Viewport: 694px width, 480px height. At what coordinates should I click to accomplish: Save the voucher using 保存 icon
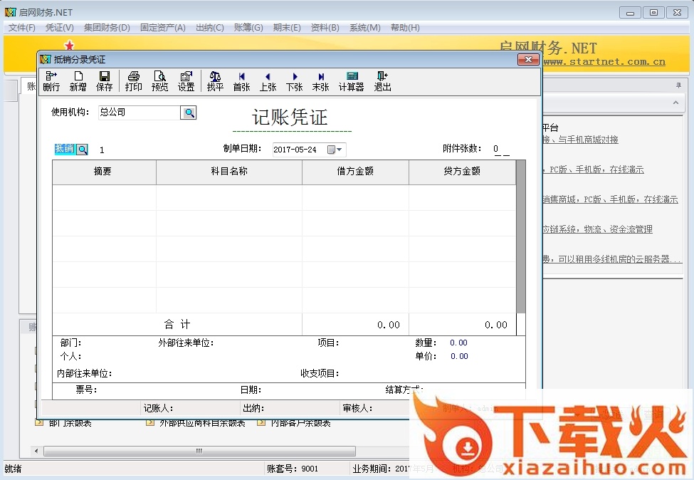[x=104, y=81]
